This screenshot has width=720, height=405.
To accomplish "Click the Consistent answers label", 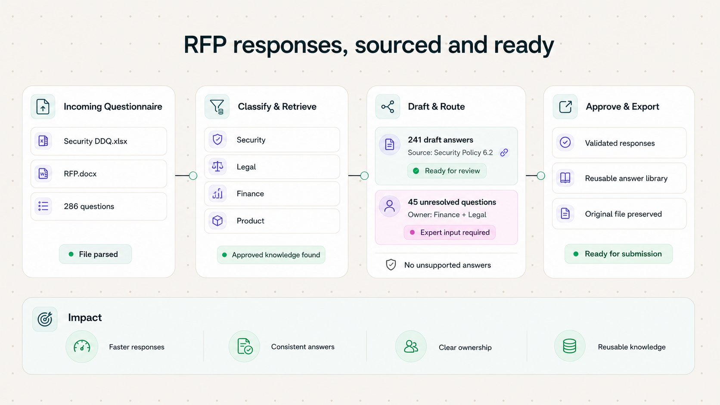I will tap(303, 346).
